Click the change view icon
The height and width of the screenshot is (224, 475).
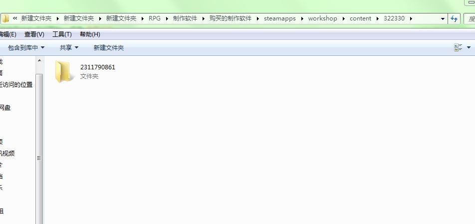pyautogui.click(x=458, y=47)
